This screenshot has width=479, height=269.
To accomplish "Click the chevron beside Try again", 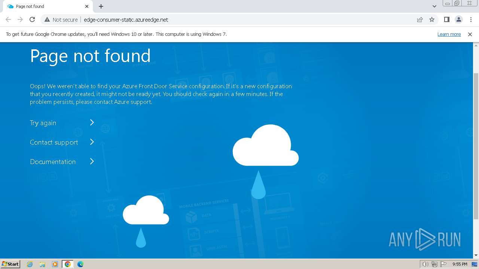I will 92,123.
